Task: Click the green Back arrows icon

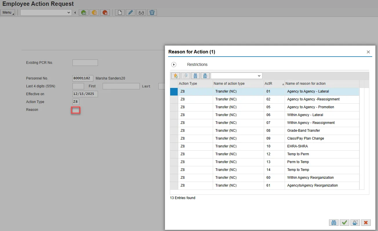Action: [84, 12]
